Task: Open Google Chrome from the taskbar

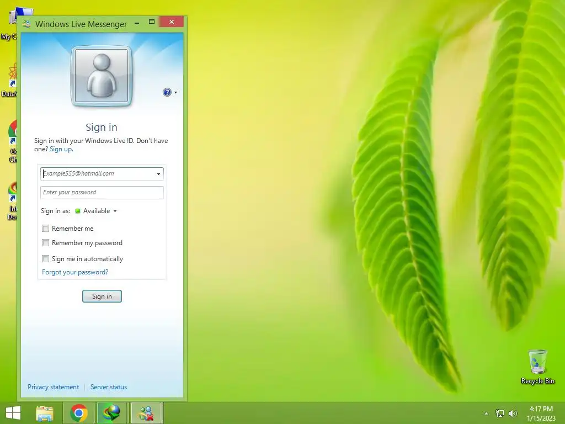Action: point(79,413)
